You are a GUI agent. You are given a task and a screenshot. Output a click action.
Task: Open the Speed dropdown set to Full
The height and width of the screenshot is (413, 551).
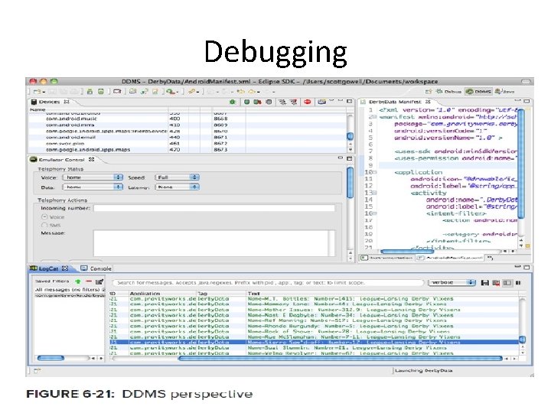[177, 177]
